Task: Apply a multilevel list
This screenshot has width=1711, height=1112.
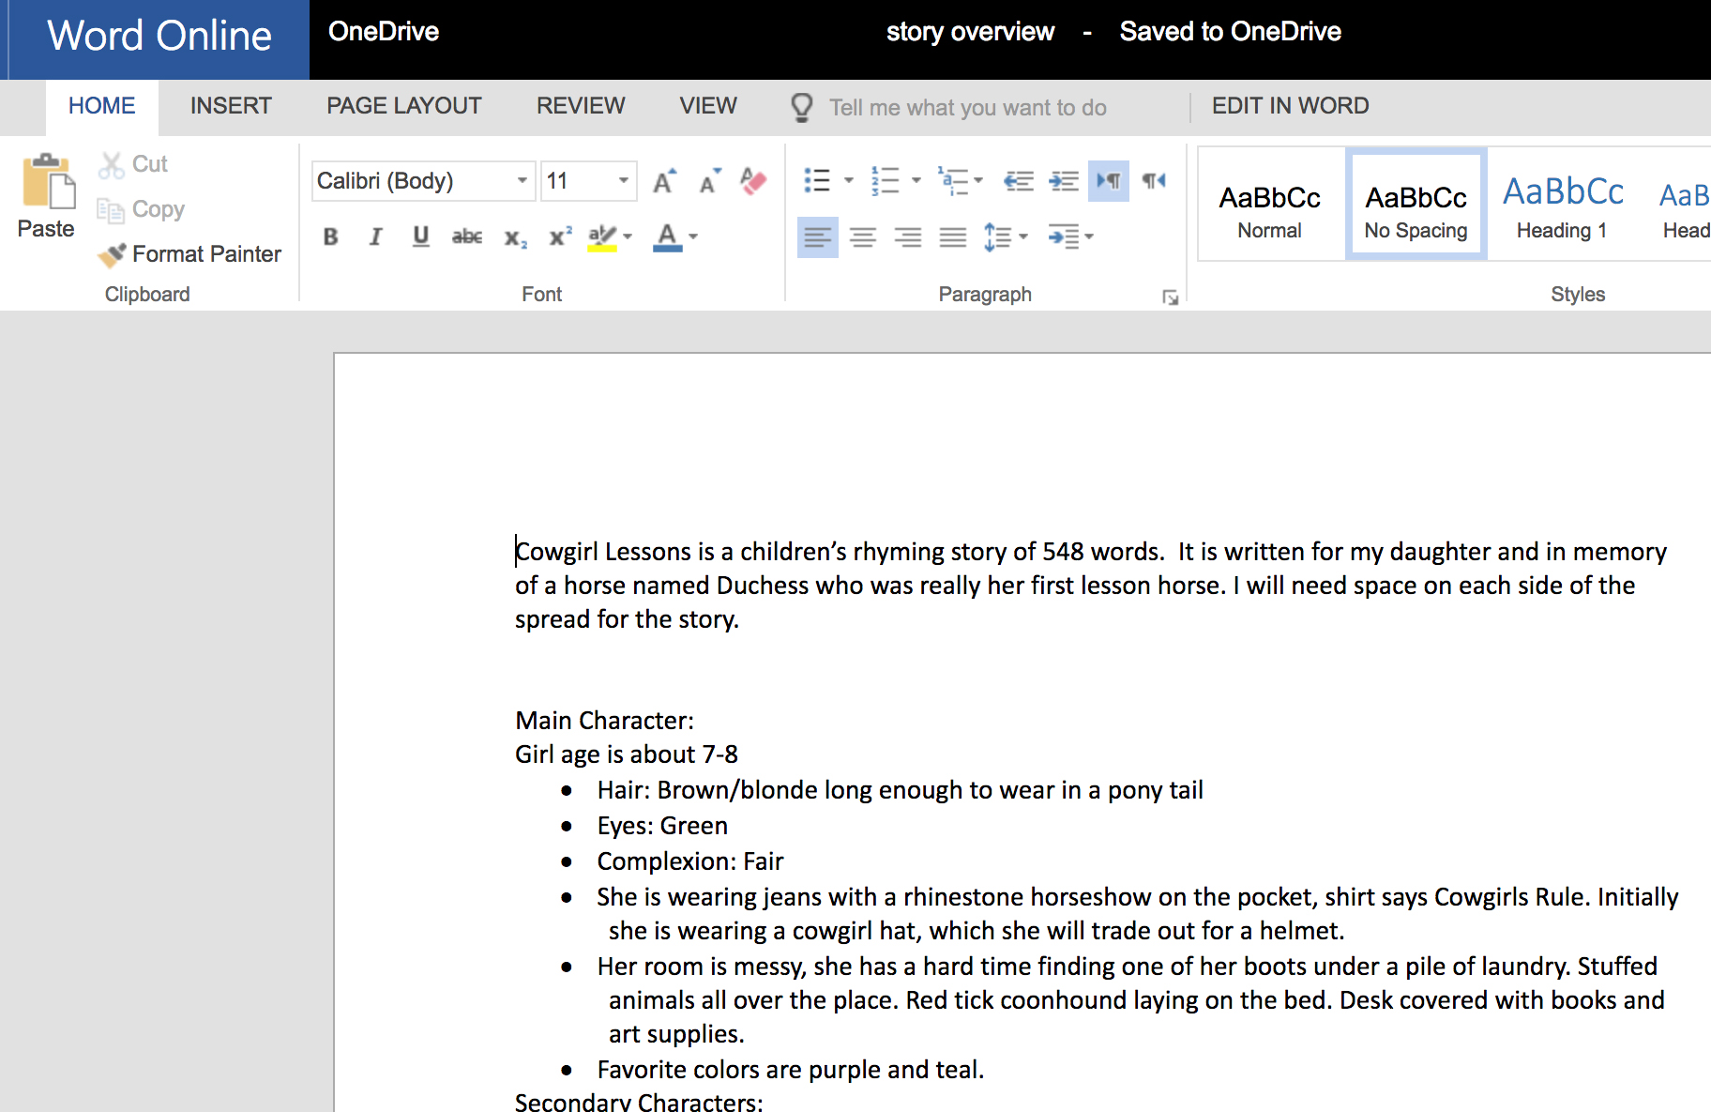Action: point(952,180)
